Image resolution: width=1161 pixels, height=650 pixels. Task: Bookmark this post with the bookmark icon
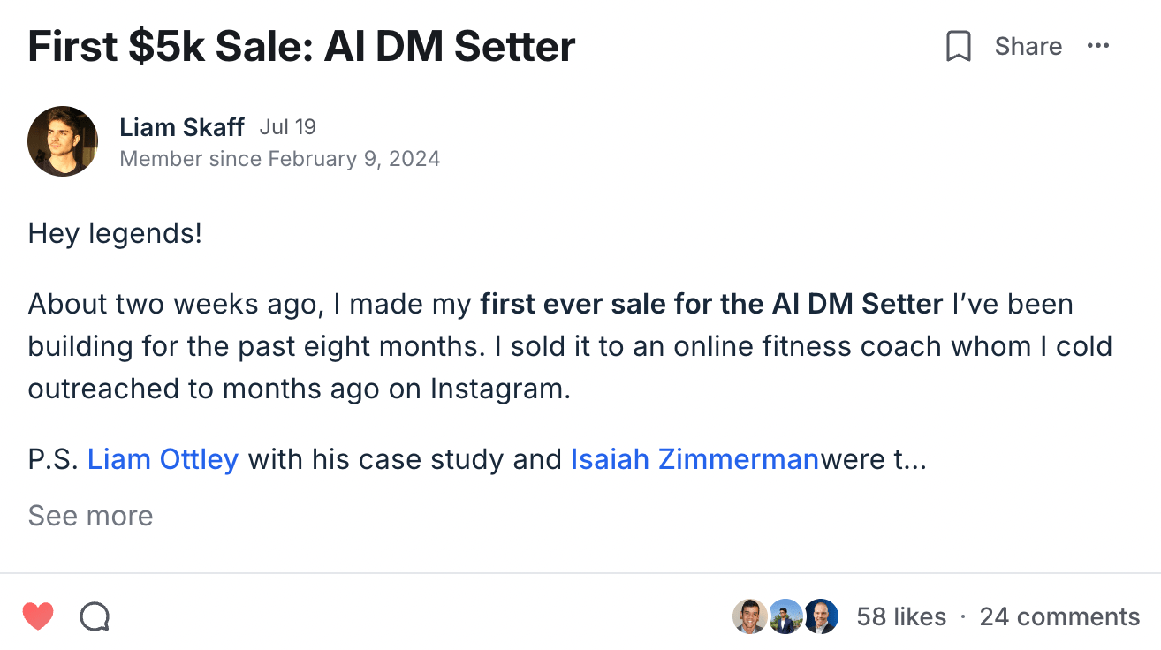point(958,46)
